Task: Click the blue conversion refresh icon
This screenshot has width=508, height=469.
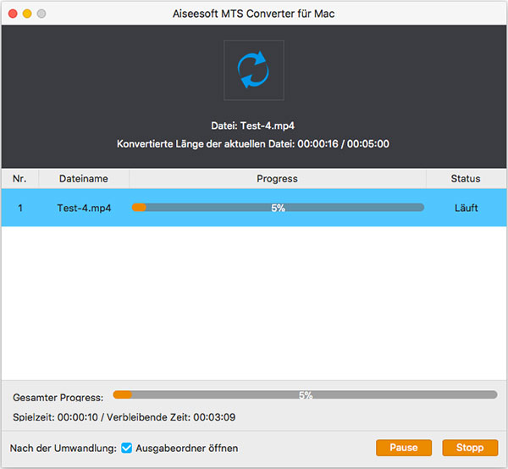Action: (x=253, y=70)
